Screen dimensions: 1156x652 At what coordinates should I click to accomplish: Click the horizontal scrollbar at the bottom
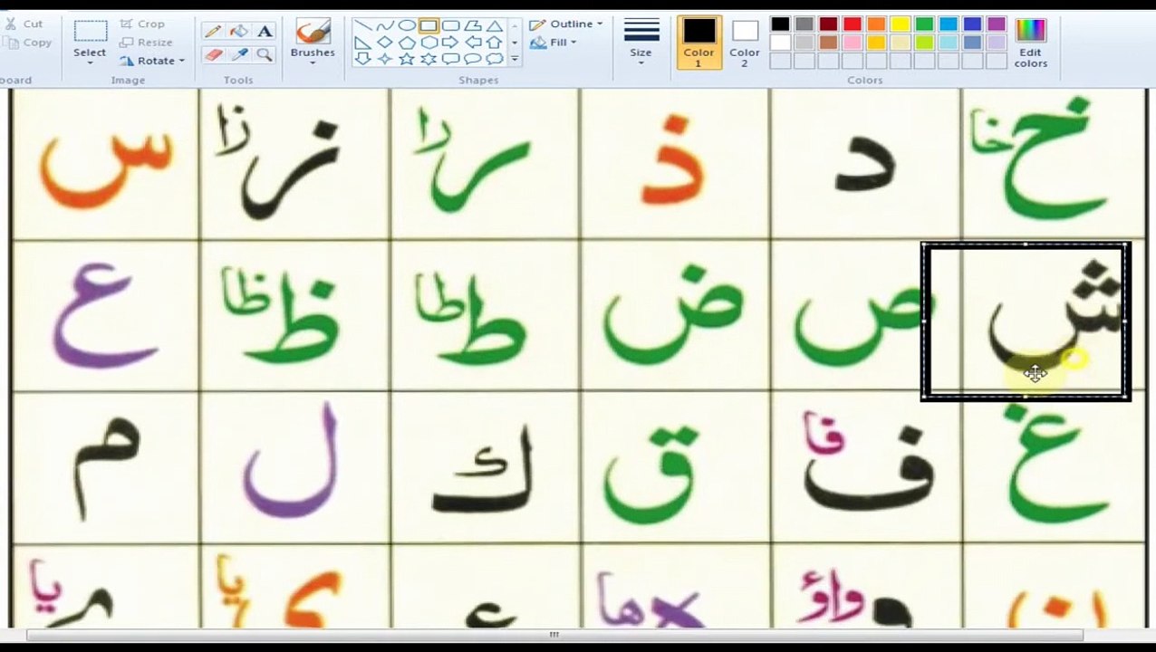[x=554, y=635]
